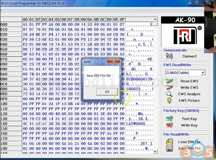This screenshot has width=216, height=160.
Task: Click the AK-90 HRT logo image
Action: coord(186,35)
